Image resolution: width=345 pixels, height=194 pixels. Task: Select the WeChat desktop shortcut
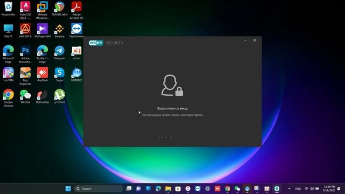pyautogui.click(x=25, y=96)
